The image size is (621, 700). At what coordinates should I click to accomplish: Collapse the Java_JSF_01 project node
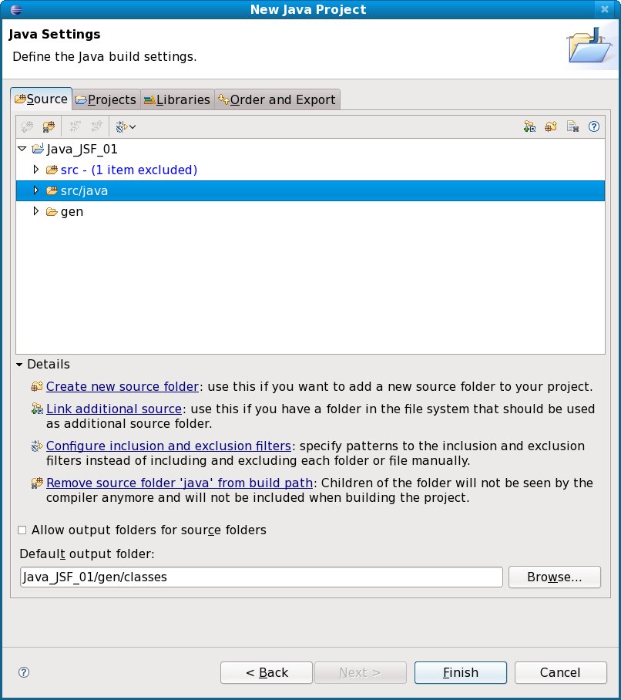click(22, 149)
